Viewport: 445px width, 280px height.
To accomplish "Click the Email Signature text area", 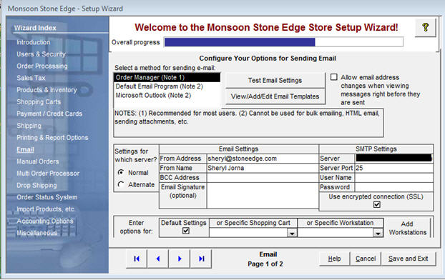I will tap(263, 196).
